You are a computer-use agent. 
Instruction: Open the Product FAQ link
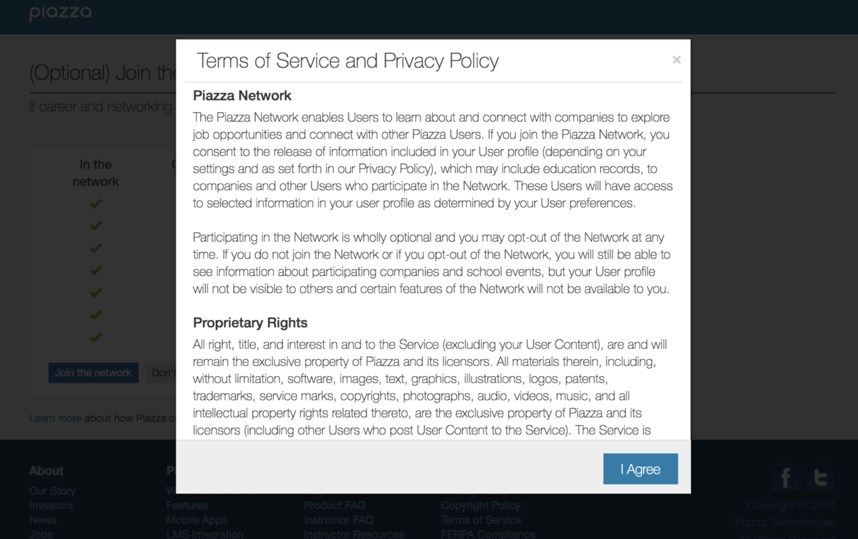point(334,505)
